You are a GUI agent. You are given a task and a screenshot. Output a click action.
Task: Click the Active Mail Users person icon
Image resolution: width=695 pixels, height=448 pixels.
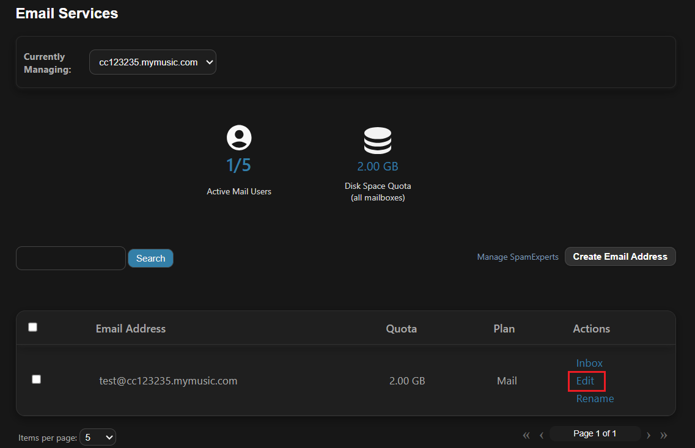[239, 138]
